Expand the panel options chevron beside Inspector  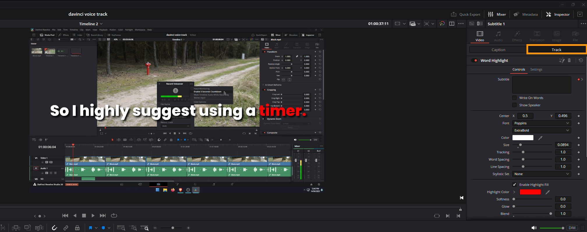(580, 14)
